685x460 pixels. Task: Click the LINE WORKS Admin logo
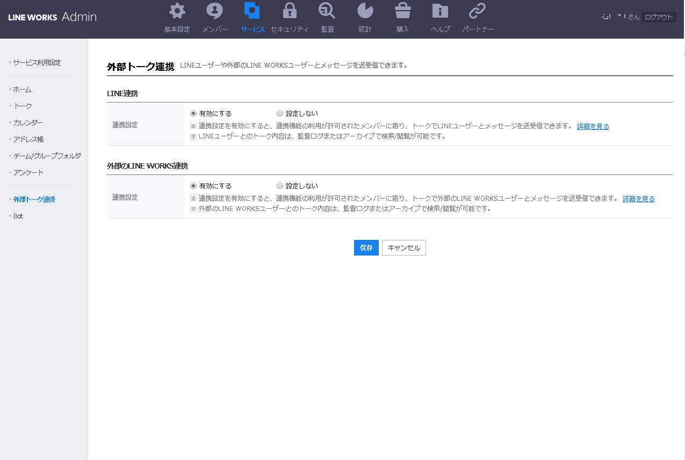[x=53, y=17]
